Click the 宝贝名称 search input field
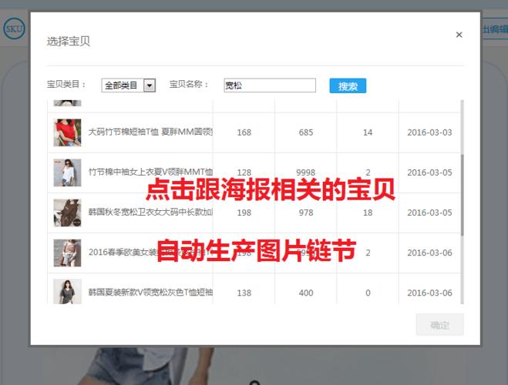 (x=270, y=85)
